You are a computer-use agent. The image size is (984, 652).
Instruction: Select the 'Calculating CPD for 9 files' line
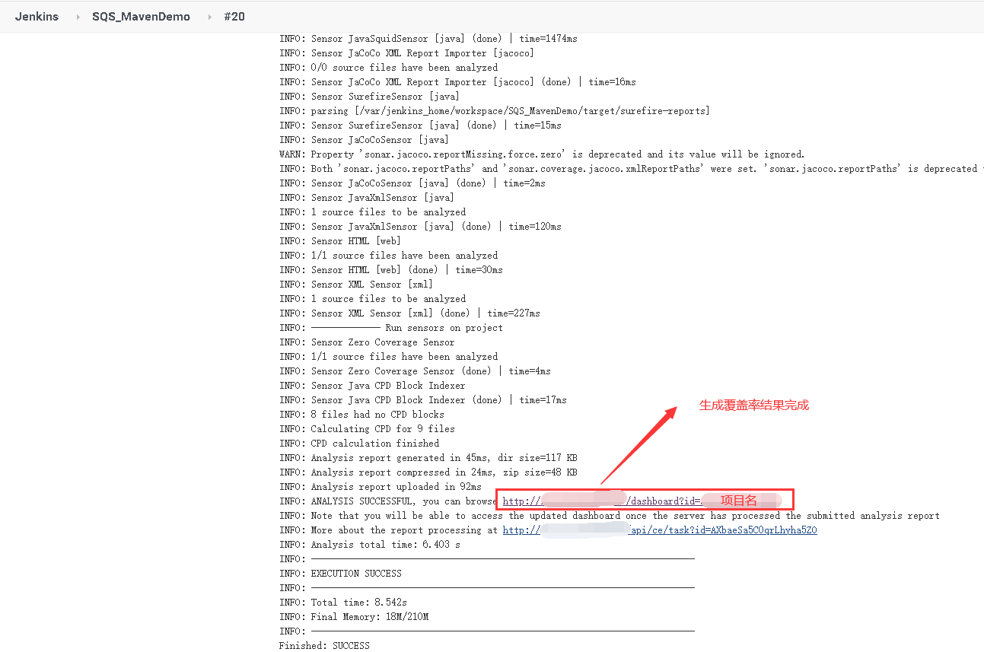coord(367,429)
